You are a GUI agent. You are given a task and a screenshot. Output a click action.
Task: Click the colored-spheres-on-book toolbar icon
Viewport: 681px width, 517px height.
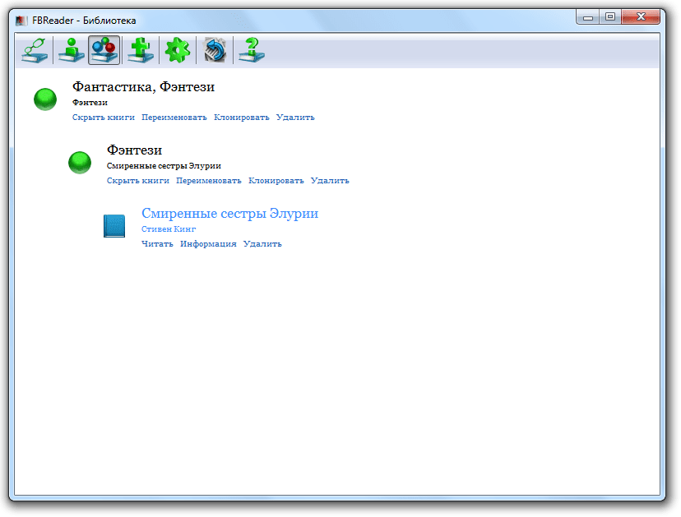tap(104, 50)
